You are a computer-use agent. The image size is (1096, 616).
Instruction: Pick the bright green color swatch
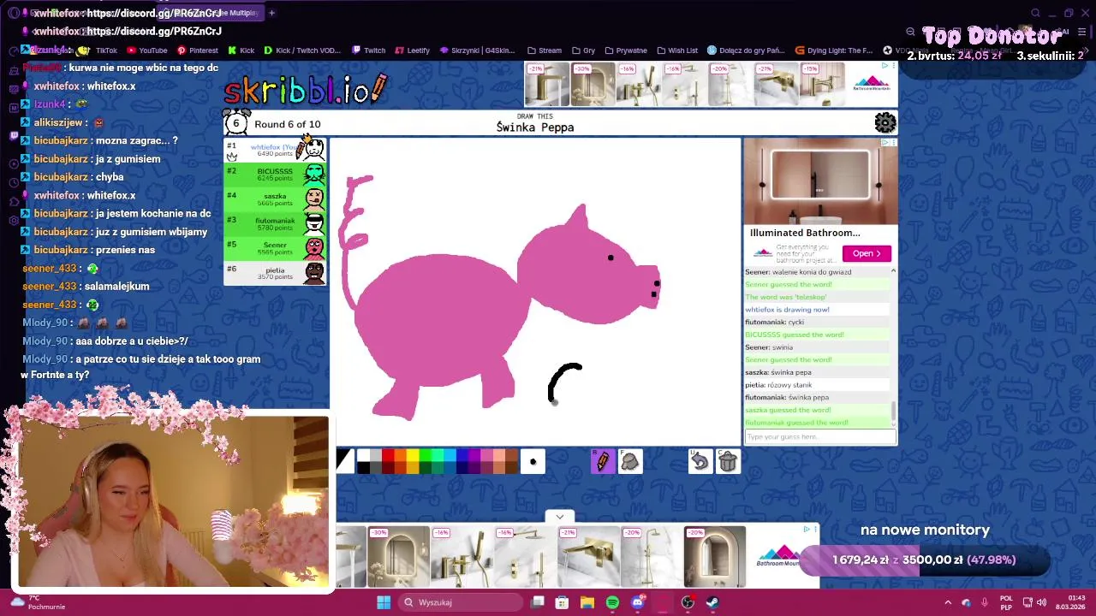[426, 456]
